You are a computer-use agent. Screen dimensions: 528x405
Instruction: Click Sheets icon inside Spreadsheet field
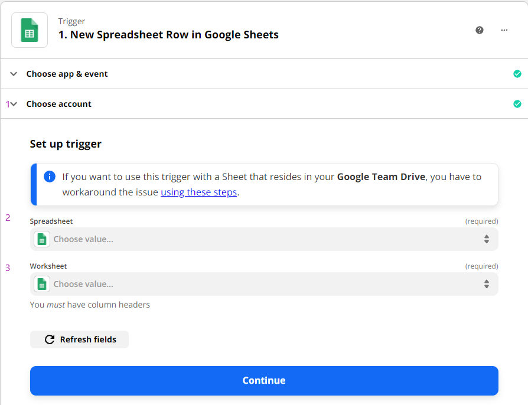pyautogui.click(x=42, y=239)
